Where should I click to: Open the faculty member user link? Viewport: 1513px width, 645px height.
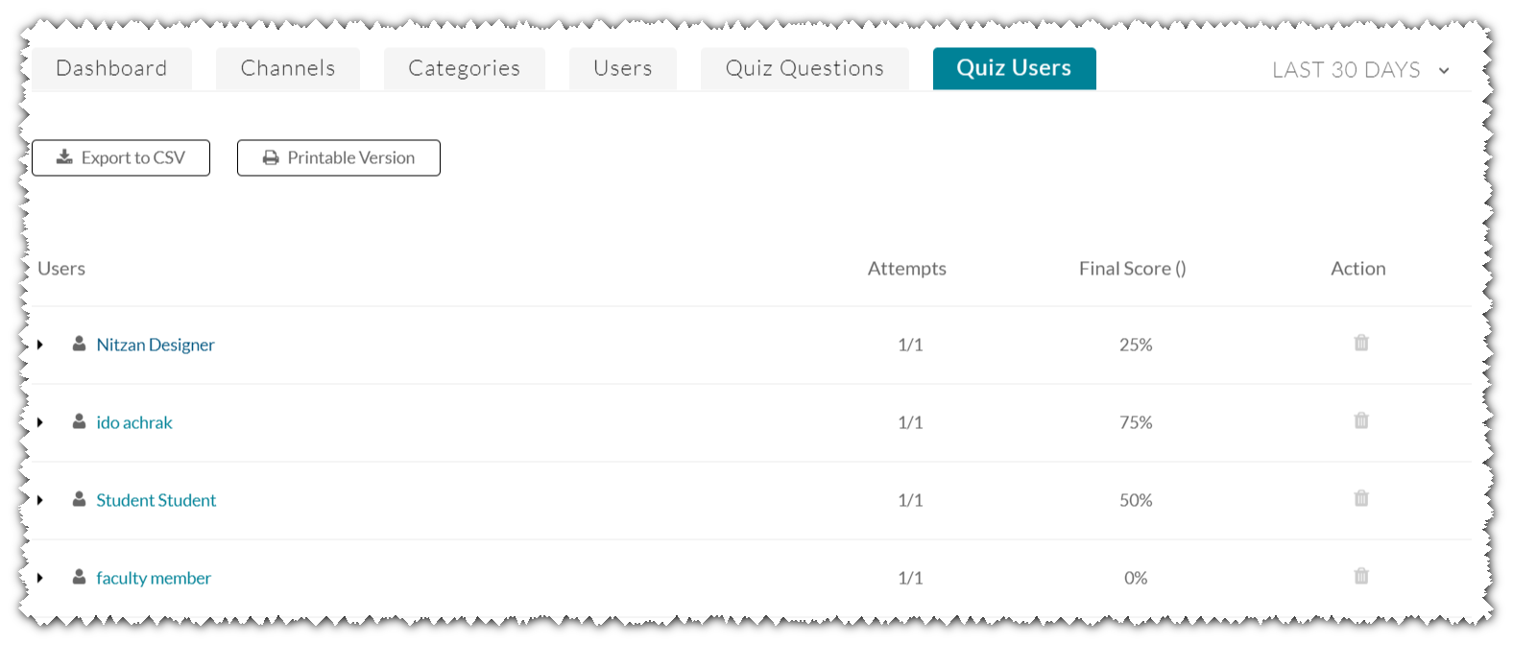click(x=154, y=578)
